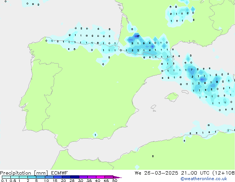Viewport: 235px width, 182px height.
Task: Select the 5–10 mm legend color box
Action: pyautogui.click(x=40, y=177)
